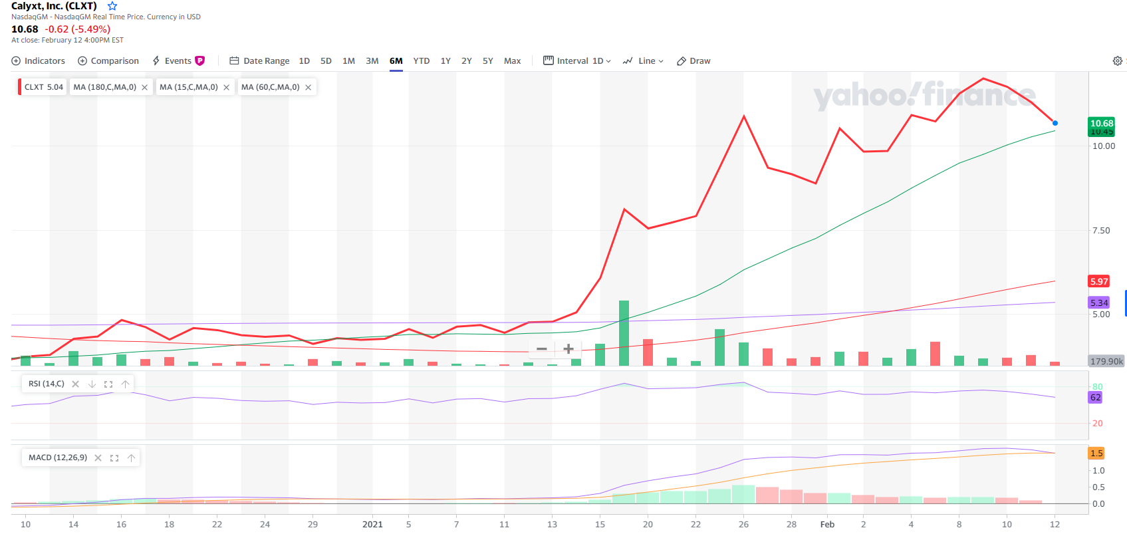This screenshot has width=1127, height=538.
Task: Add CLXT to watchlist with star icon
Action: 112,6
